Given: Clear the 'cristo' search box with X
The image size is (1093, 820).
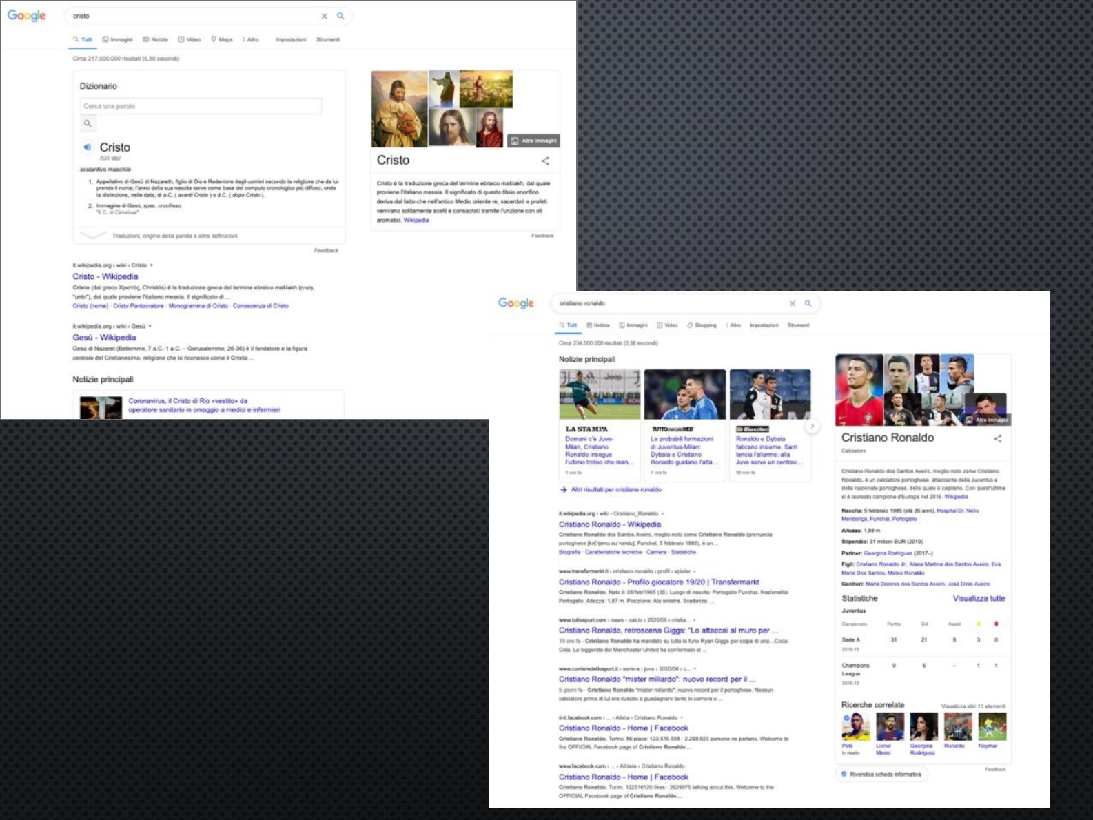Looking at the screenshot, I should click(324, 16).
